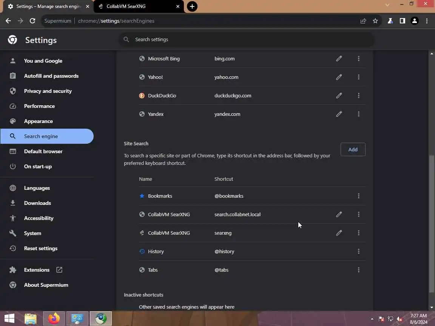Open more actions for History shortcut
Viewport: 435px width, 326px height.
[x=358, y=251]
